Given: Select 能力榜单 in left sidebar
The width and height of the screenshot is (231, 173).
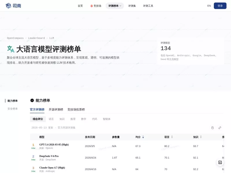Looking at the screenshot, I should coord(12,101).
